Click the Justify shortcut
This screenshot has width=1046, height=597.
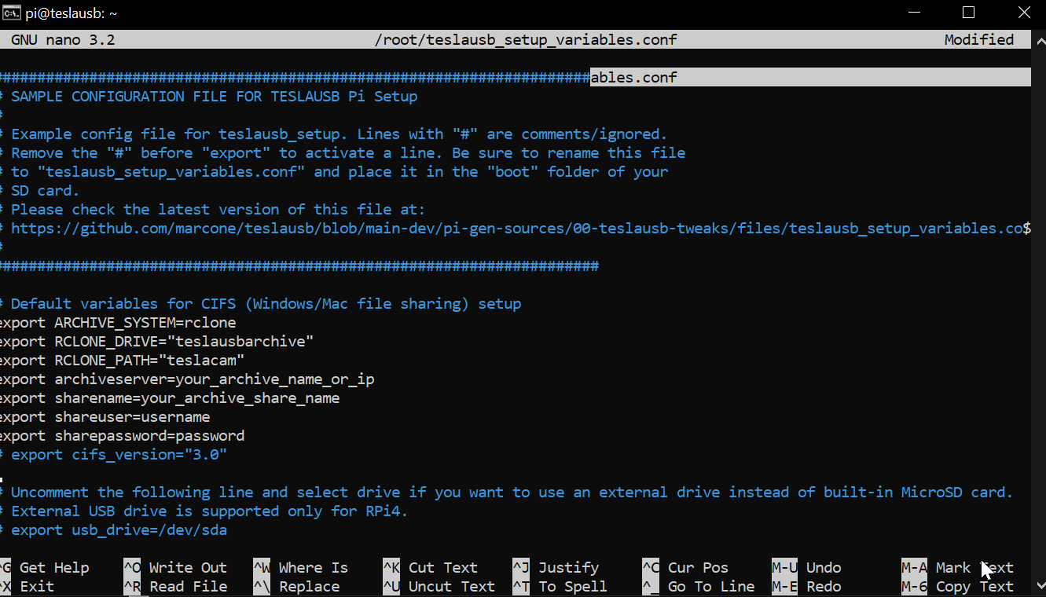tap(556, 568)
